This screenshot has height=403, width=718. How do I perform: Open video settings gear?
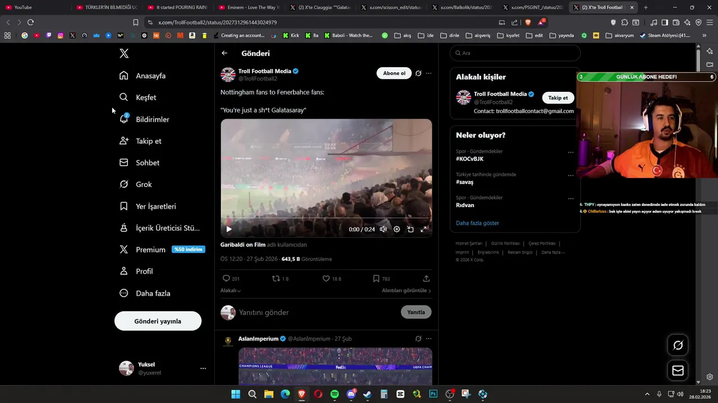coord(397,229)
